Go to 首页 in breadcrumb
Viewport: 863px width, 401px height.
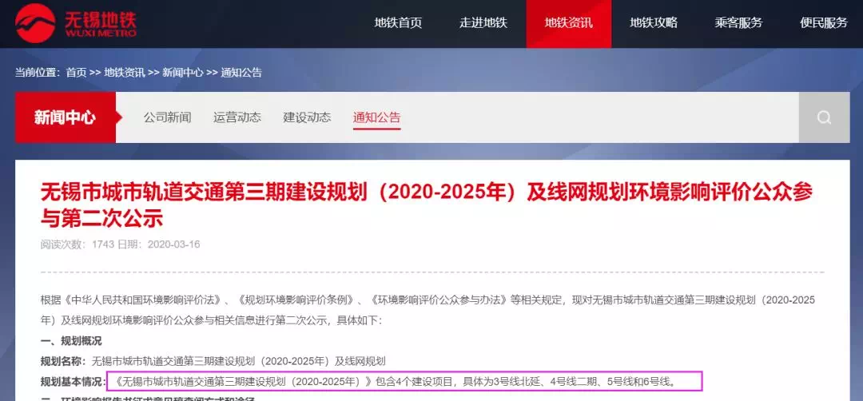click(77, 73)
